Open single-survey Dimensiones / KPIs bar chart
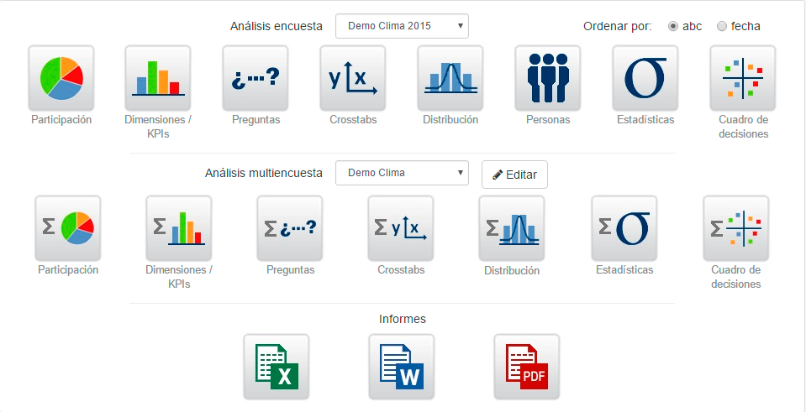 click(x=158, y=79)
